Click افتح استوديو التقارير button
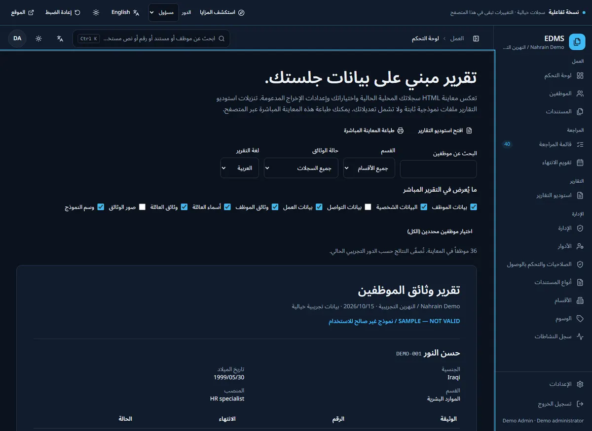 point(445,131)
